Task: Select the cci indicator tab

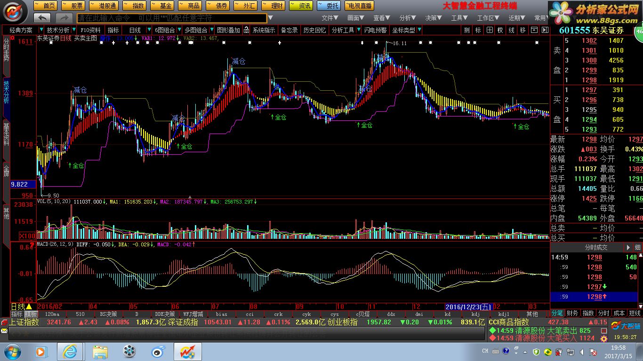Action: coord(249,314)
